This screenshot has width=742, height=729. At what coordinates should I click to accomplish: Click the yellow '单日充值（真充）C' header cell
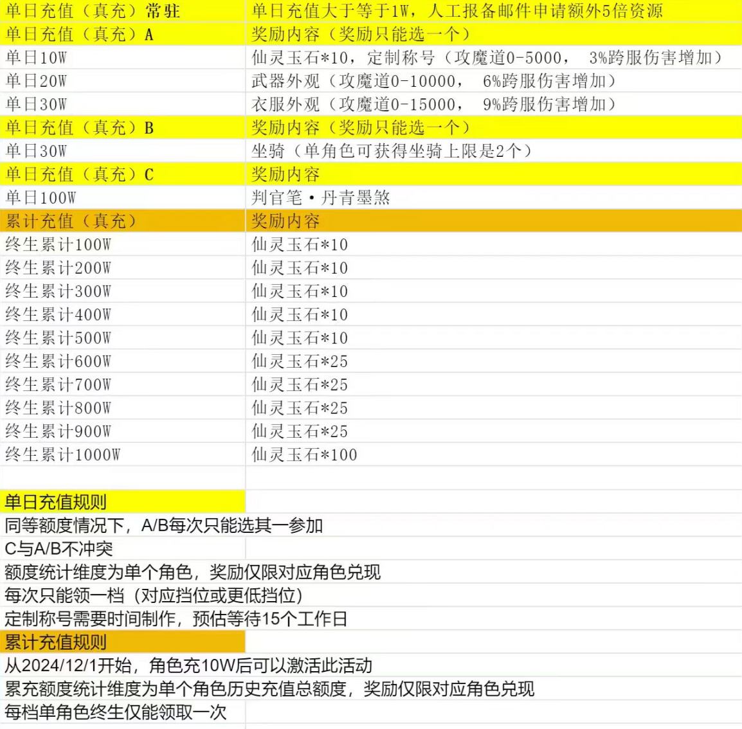[80, 174]
